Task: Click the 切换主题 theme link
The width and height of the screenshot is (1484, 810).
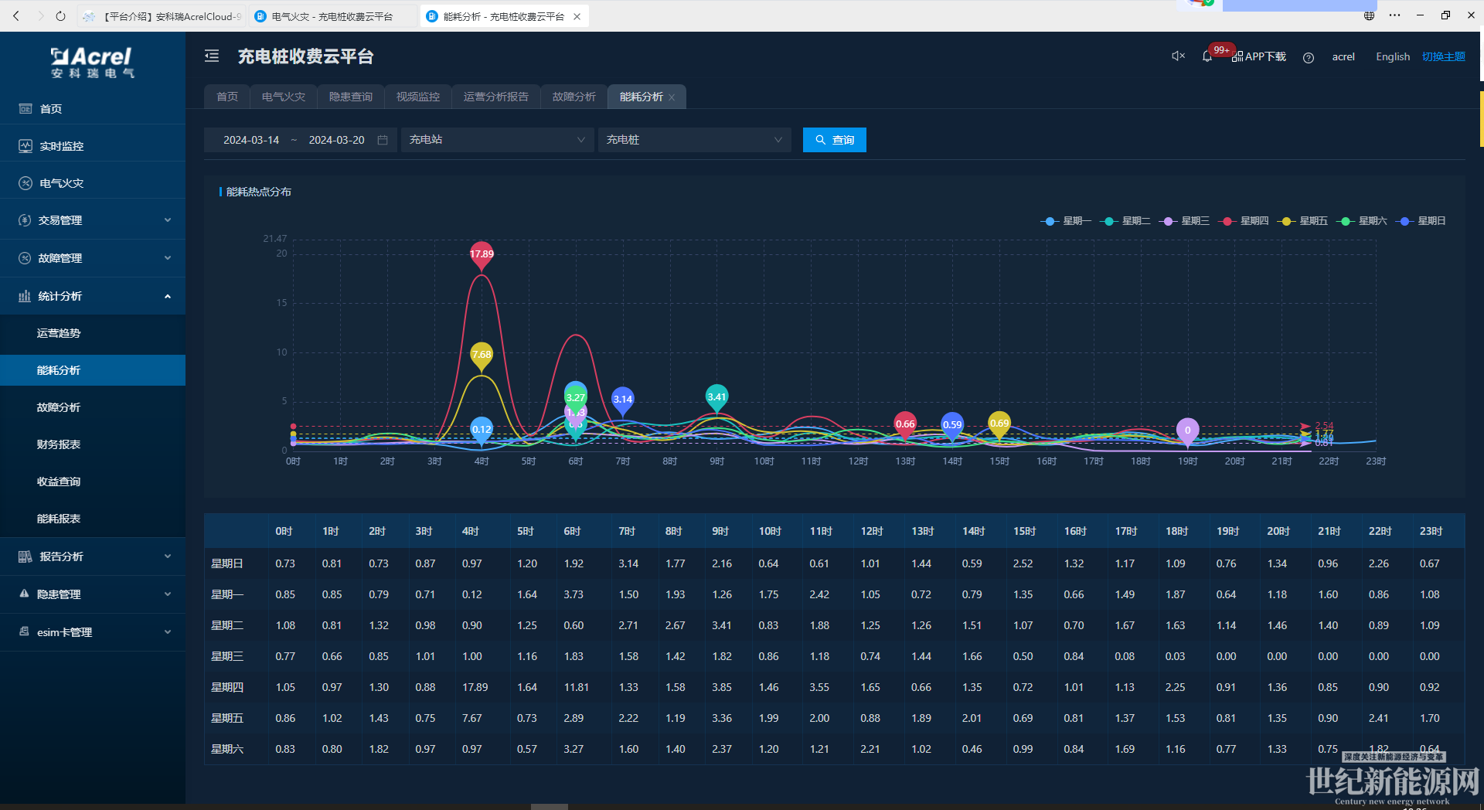Action: pos(1443,56)
